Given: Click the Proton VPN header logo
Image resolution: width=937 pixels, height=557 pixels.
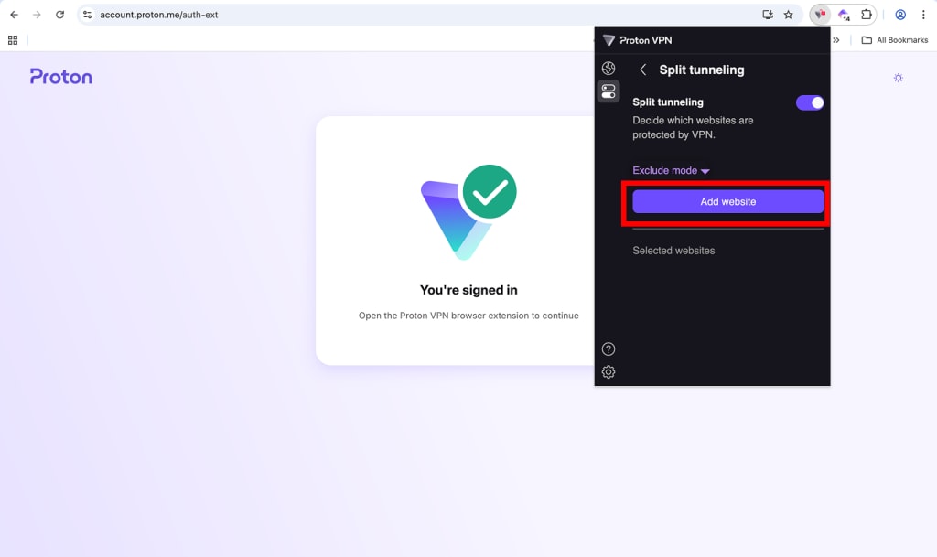Looking at the screenshot, I should pos(637,40).
